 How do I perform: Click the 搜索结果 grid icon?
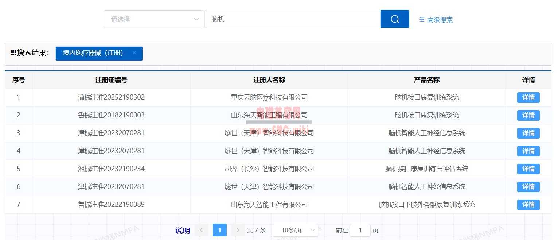pyautogui.click(x=13, y=53)
